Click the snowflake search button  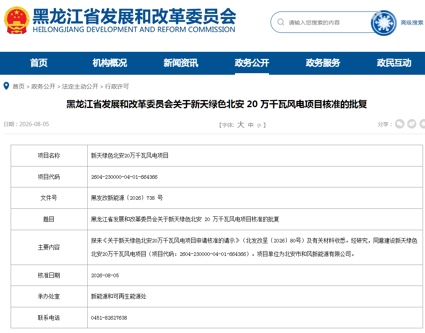[384, 23]
